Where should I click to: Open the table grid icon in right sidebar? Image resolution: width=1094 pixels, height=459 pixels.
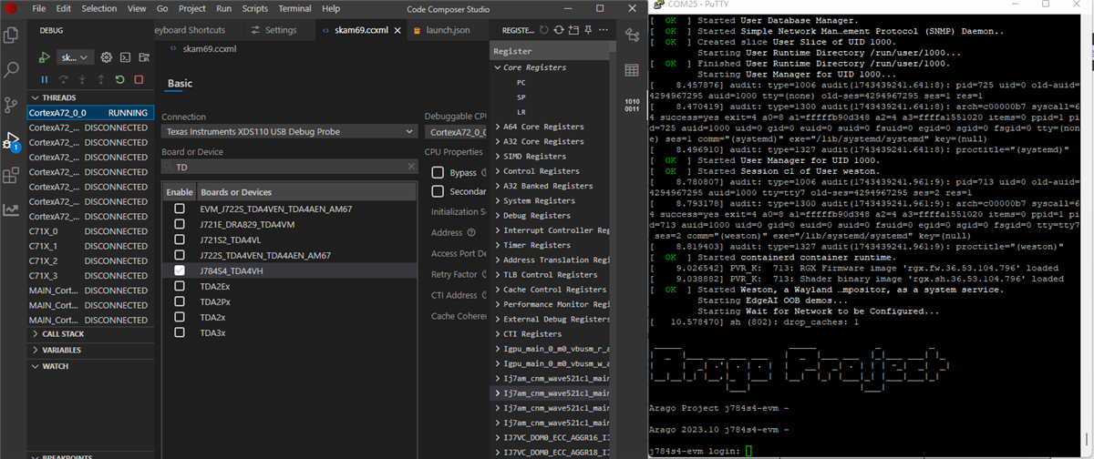pyautogui.click(x=632, y=70)
